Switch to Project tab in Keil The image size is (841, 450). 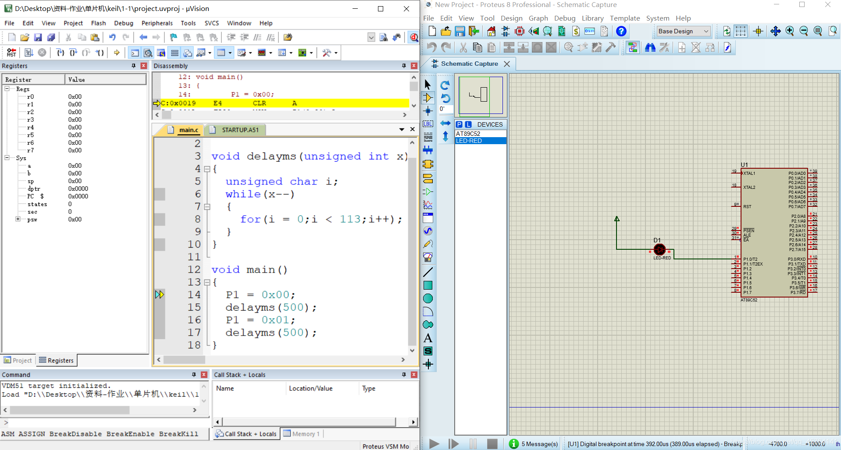[18, 360]
